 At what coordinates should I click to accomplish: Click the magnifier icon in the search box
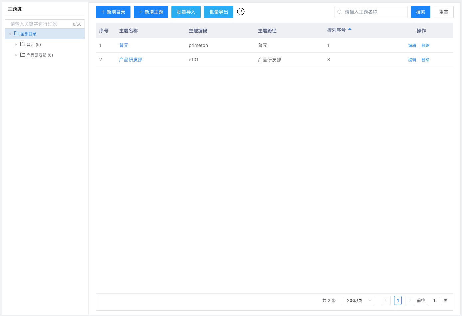tap(339, 12)
